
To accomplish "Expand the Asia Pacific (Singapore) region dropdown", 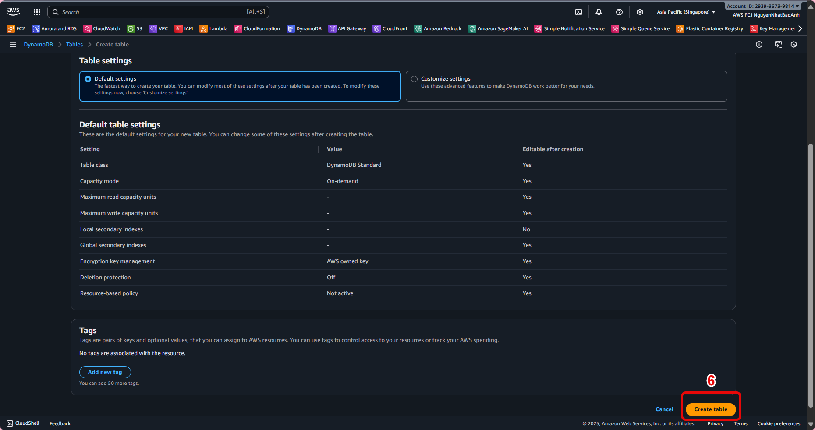I will [x=686, y=12].
